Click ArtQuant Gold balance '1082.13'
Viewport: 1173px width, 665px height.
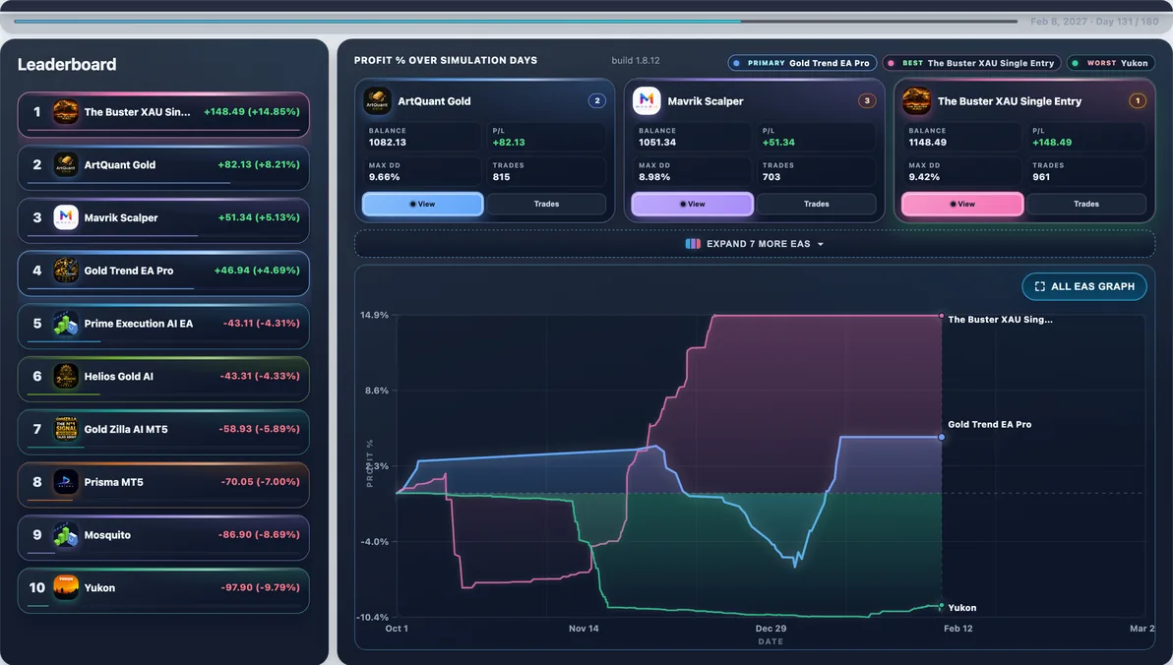pyautogui.click(x=388, y=142)
